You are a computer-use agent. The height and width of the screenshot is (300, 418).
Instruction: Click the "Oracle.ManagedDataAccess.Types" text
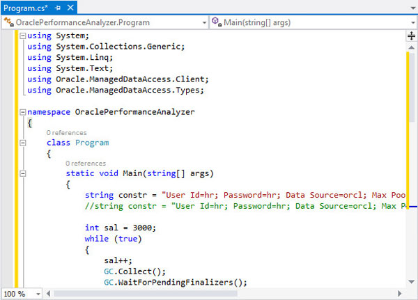(x=127, y=90)
